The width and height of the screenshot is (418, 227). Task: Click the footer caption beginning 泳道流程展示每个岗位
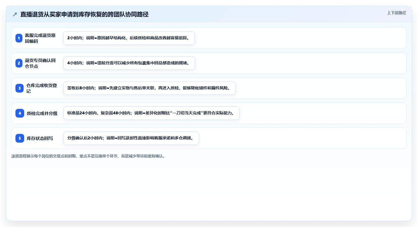tap(89, 156)
